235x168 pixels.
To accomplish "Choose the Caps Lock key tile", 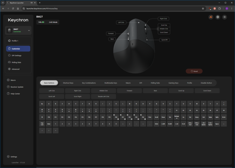I will (42, 124).
